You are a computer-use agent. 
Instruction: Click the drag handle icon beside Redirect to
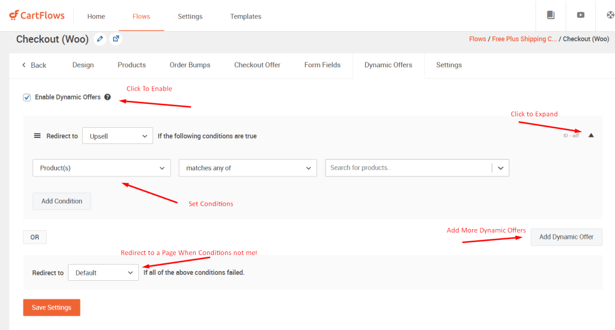pyautogui.click(x=37, y=136)
